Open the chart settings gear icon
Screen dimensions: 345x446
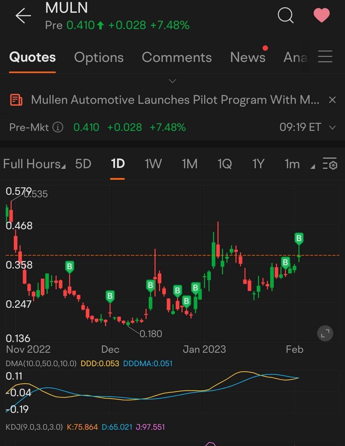point(330,164)
